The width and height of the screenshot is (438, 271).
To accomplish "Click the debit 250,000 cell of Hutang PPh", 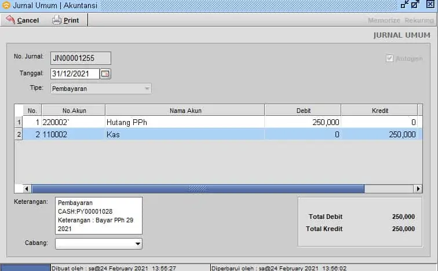I will (303, 122).
